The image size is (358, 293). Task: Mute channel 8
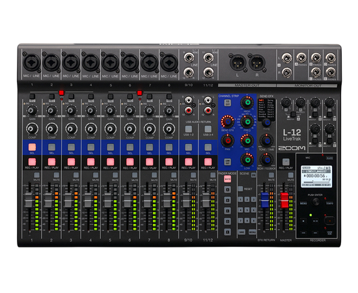(174, 175)
